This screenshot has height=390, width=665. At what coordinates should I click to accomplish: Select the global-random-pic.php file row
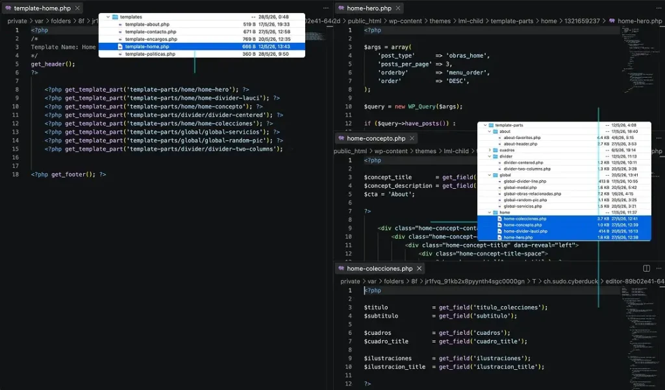564,200
